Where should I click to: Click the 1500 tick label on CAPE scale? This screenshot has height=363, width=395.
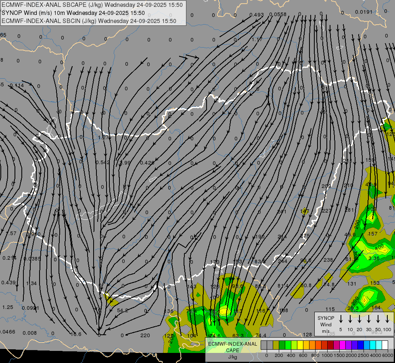click(x=339, y=355)
